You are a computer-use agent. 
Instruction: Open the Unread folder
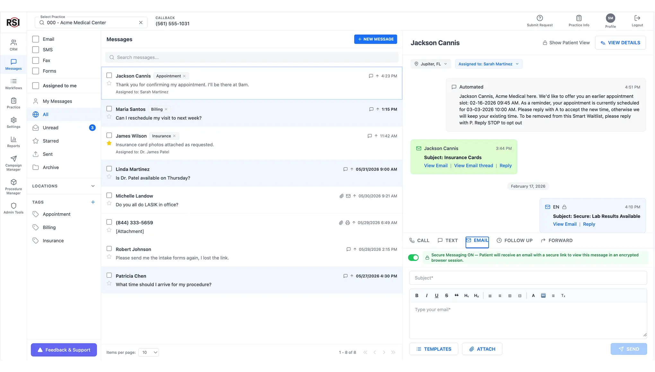point(64,128)
